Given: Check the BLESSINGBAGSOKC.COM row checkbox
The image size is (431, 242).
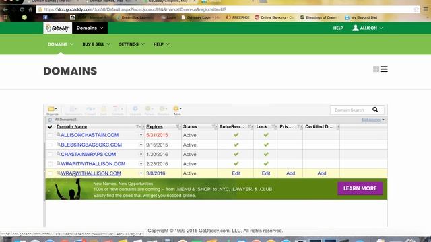Looking at the screenshot, I should tap(50, 145).
